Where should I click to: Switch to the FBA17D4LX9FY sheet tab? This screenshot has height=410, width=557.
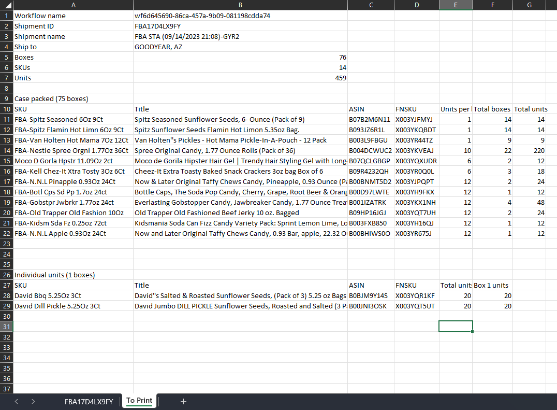point(89,402)
